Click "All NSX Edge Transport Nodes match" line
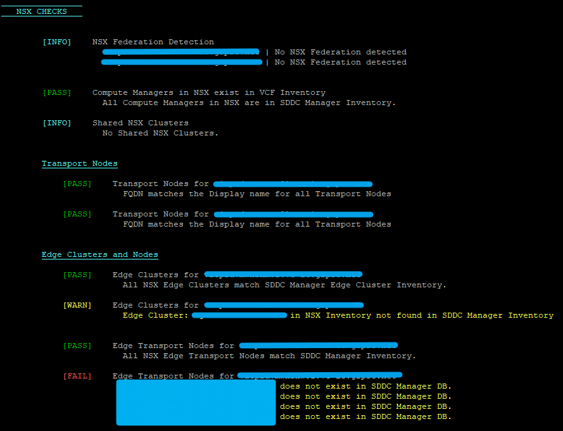 [x=269, y=356]
